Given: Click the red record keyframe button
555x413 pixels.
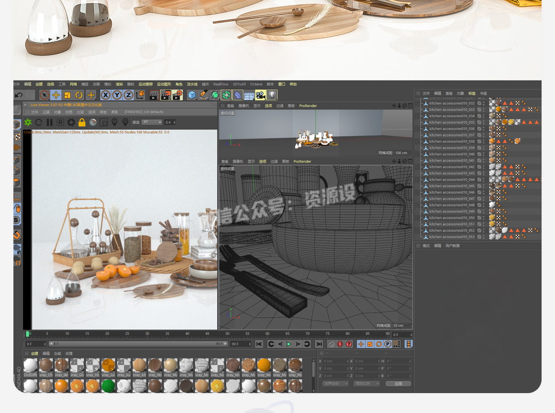Looking at the screenshot, I should click(x=340, y=344).
